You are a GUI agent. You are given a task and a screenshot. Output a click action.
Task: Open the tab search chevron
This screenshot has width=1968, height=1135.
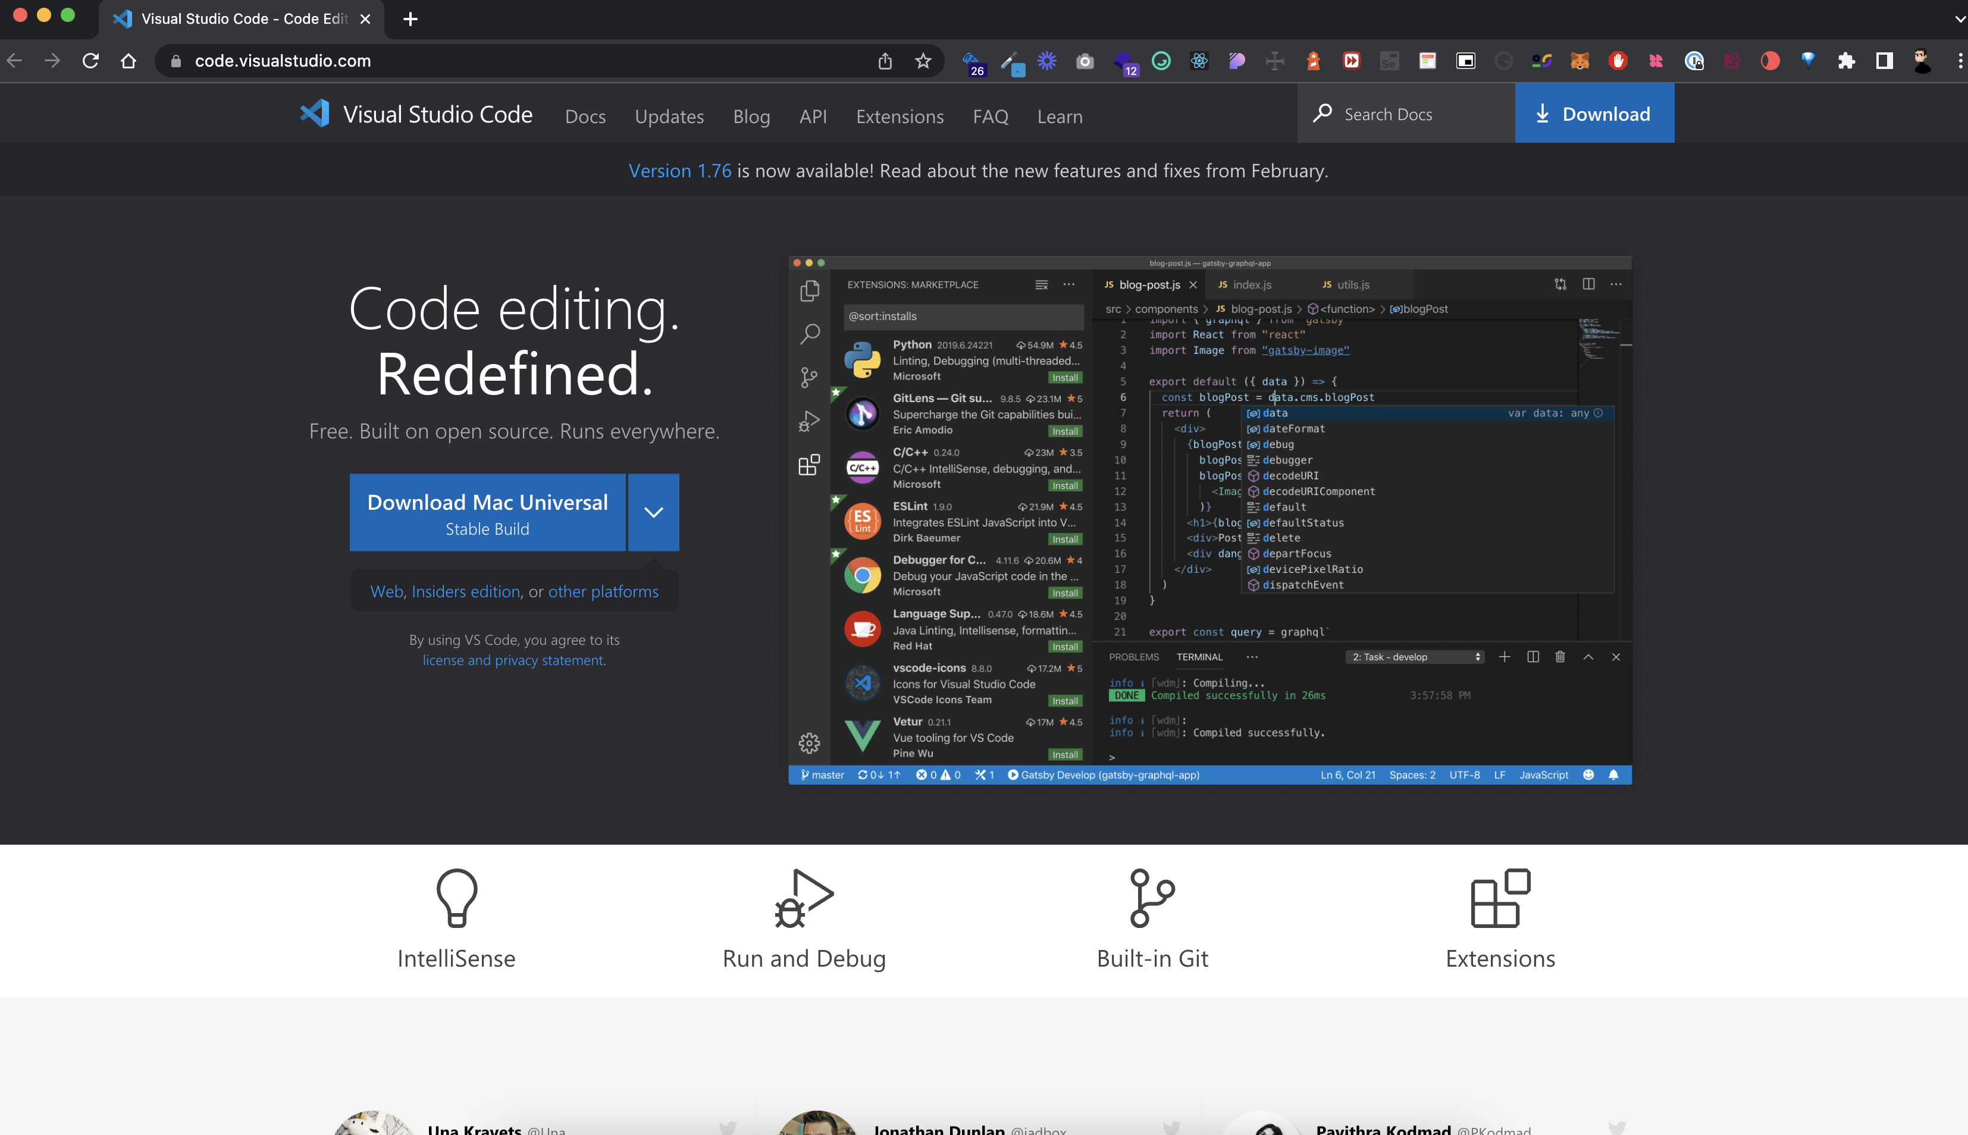(x=1960, y=18)
